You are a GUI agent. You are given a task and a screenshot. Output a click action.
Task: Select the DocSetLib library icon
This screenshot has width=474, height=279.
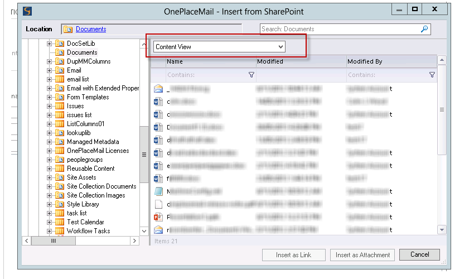click(60, 44)
